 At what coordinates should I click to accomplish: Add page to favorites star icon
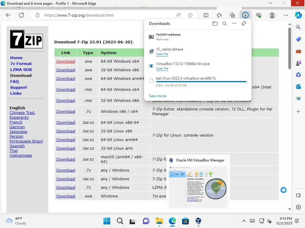coord(190,15)
